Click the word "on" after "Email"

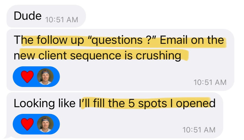click(x=197, y=40)
